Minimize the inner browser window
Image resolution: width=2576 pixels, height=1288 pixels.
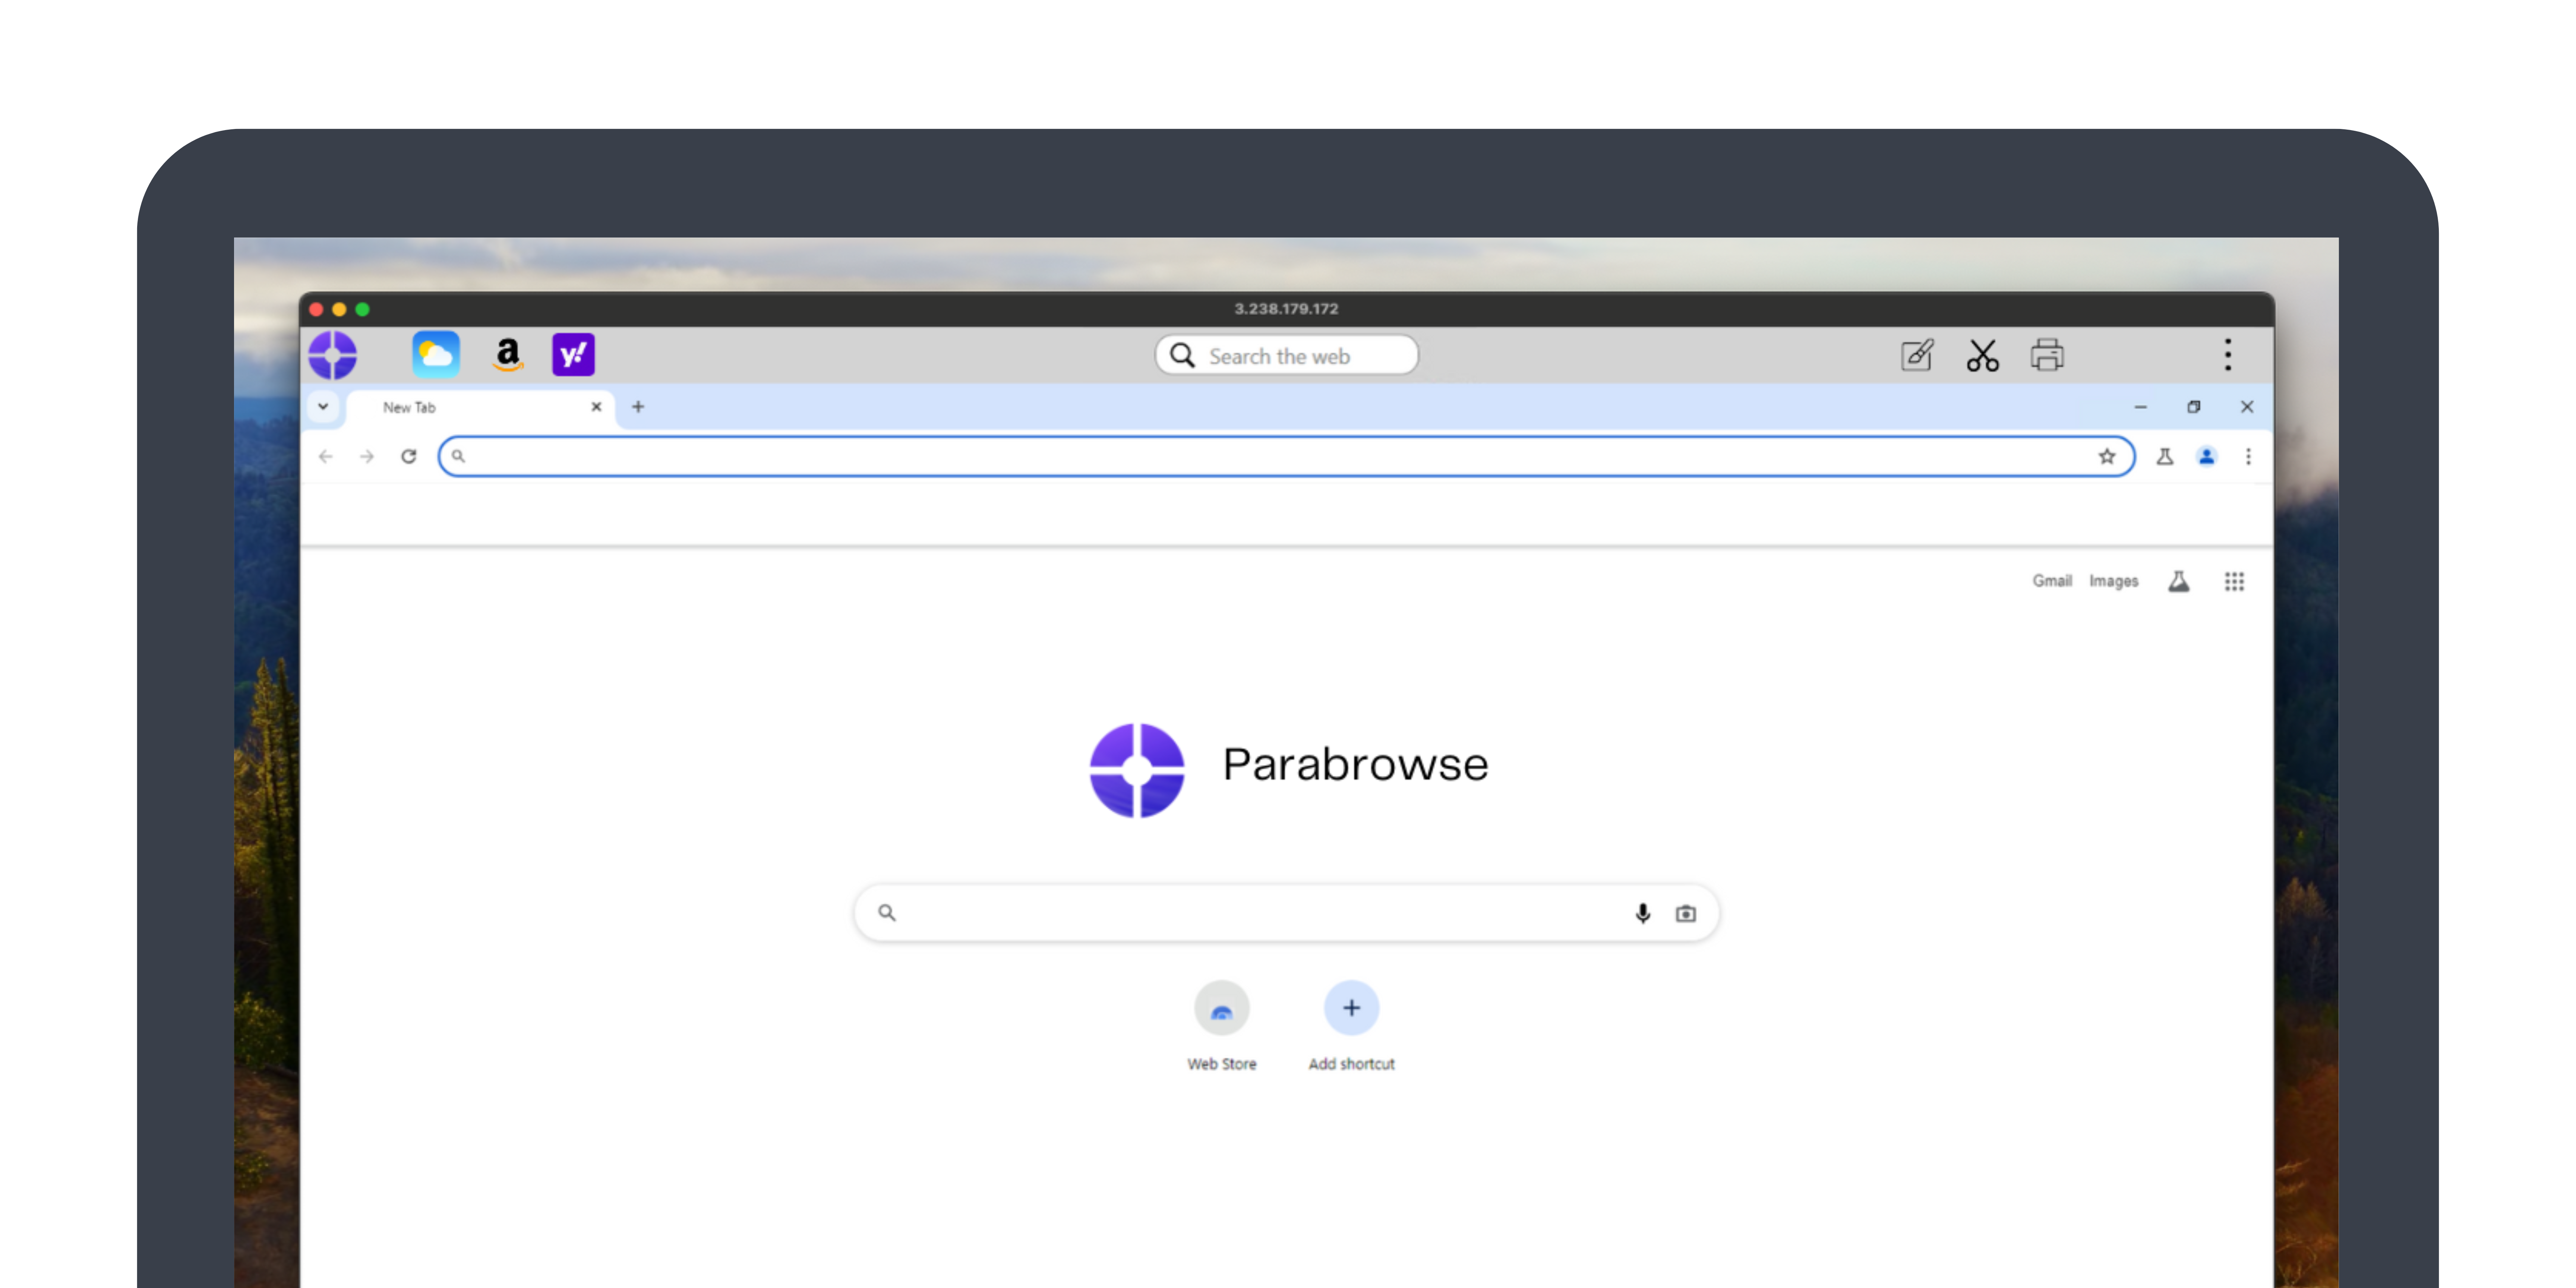(x=2141, y=407)
